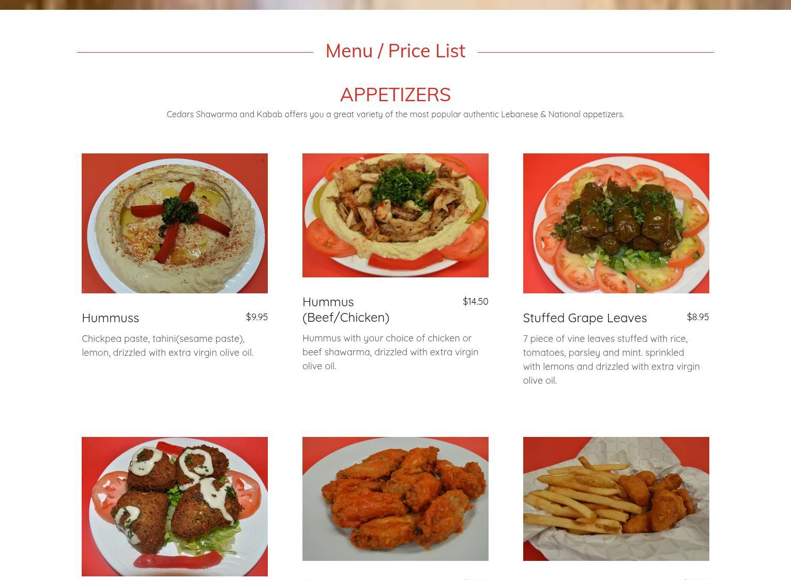Click the chickpea paste tahini description
This screenshot has width=791, height=580.
(x=168, y=346)
